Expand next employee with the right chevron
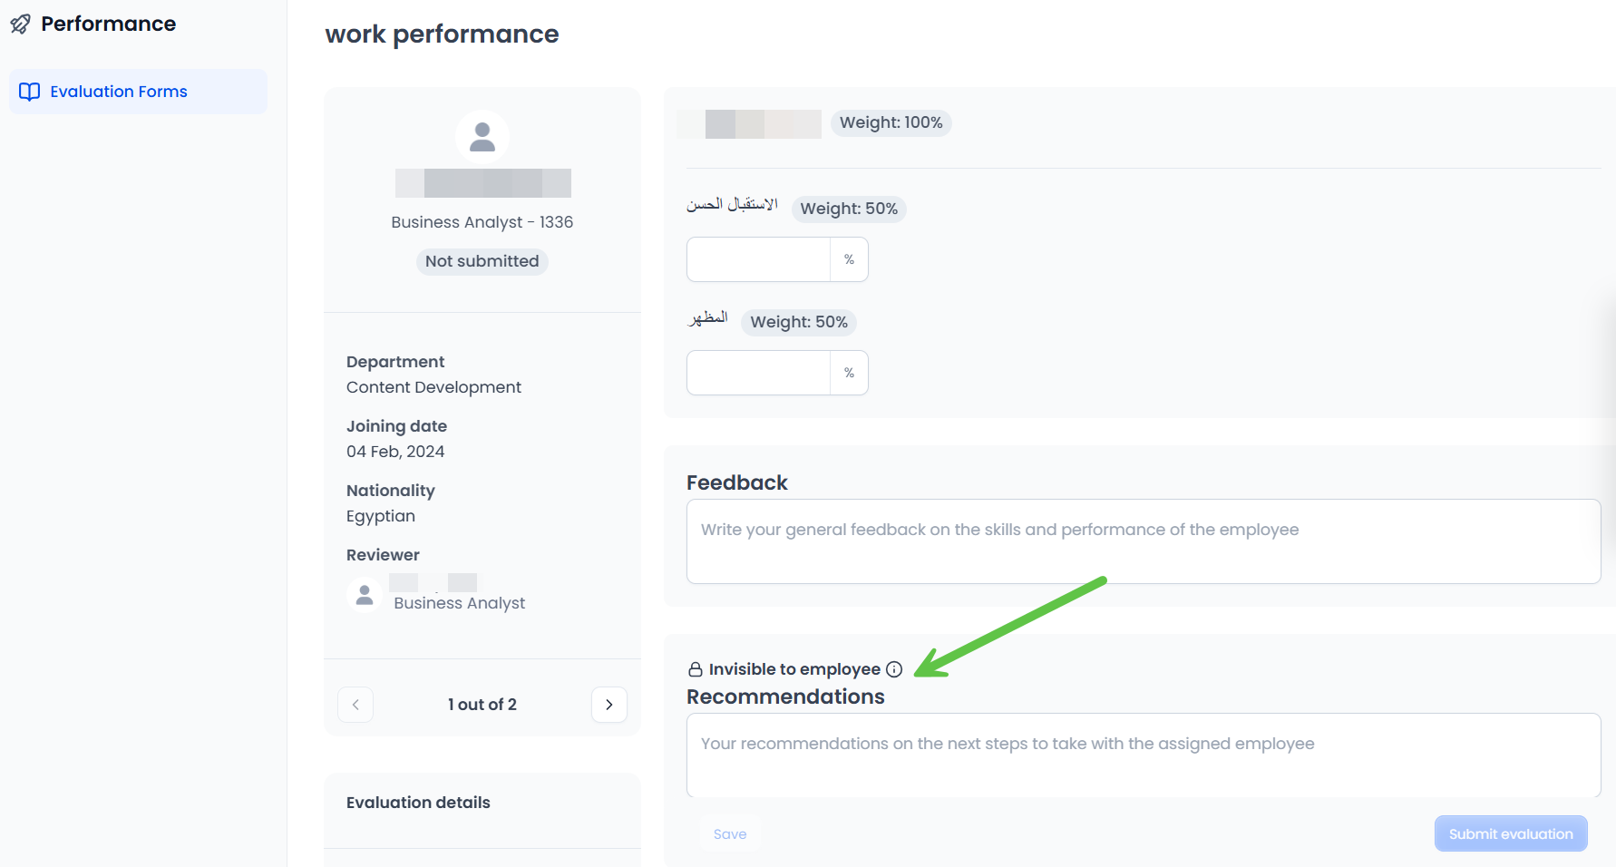Image resolution: width=1616 pixels, height=867 pixels. coord(608,705)
